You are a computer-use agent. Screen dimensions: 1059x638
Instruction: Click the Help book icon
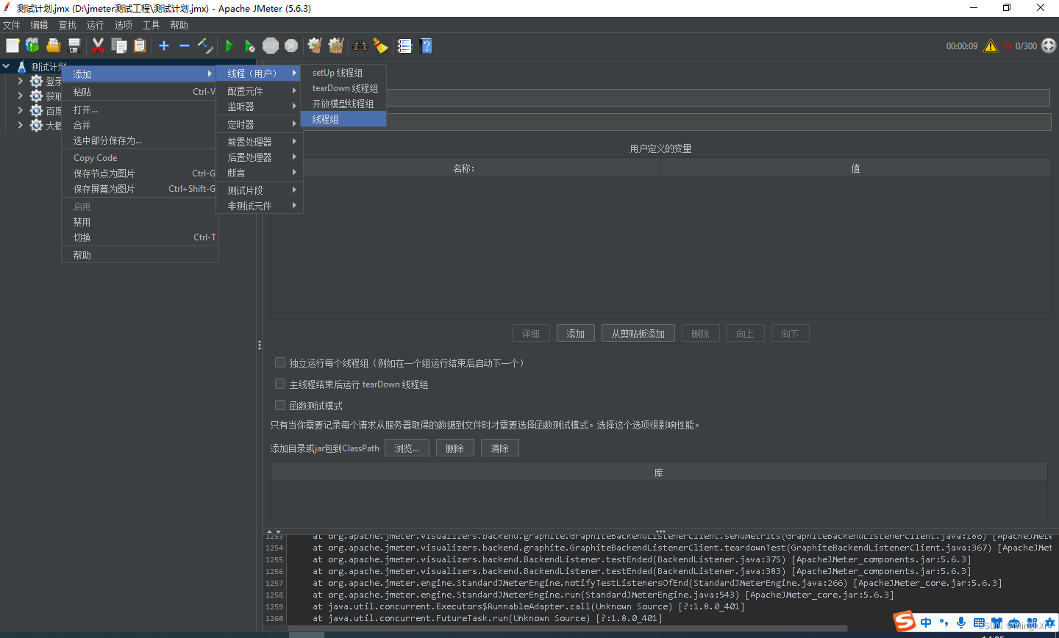pos(426,46)
